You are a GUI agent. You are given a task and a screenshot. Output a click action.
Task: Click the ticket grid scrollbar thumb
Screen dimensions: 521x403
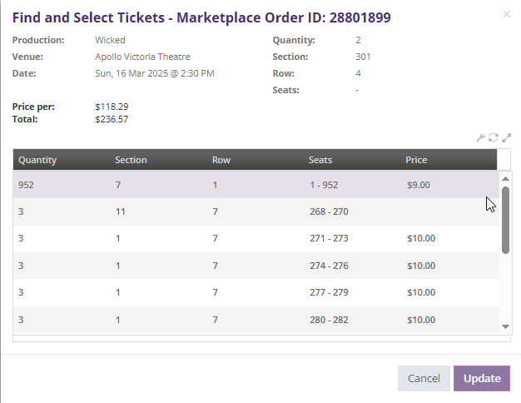pyautogui.click(x=505, y=220)
